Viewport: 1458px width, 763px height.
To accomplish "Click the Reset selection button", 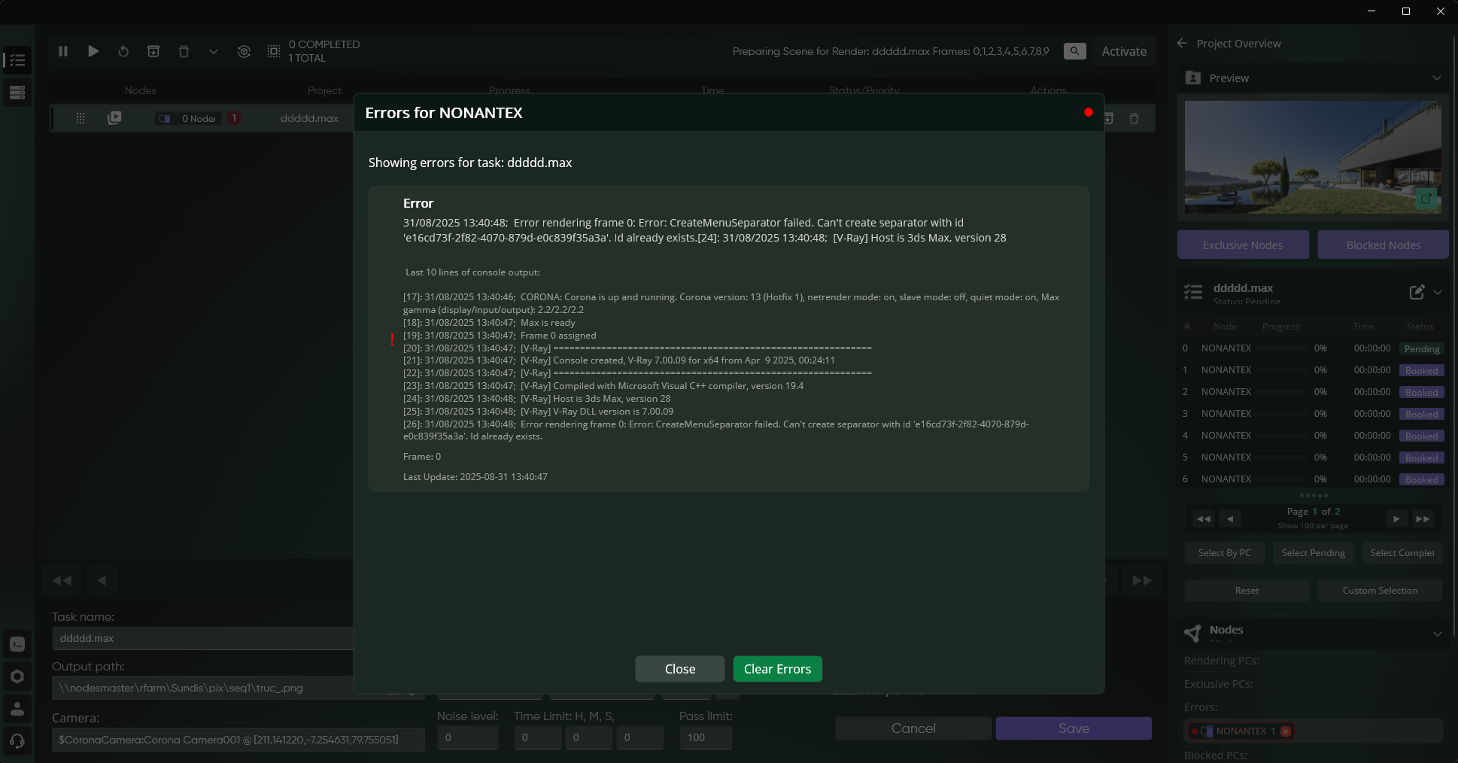I will [1247, 590].
